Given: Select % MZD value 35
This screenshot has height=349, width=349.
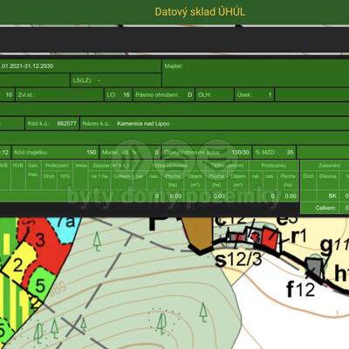Looking at the screenshot, I should pyautogui.click(x=290, y=152).
